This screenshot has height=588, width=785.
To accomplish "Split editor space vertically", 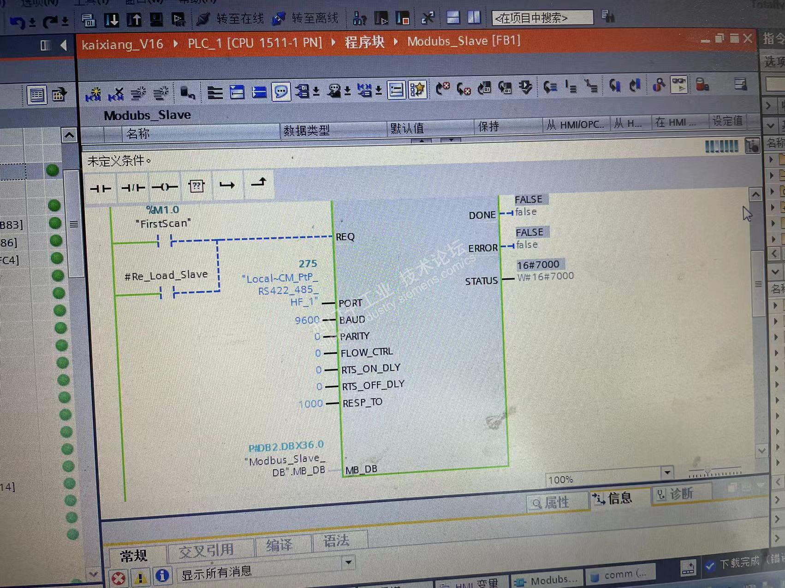I will point(474,18).
